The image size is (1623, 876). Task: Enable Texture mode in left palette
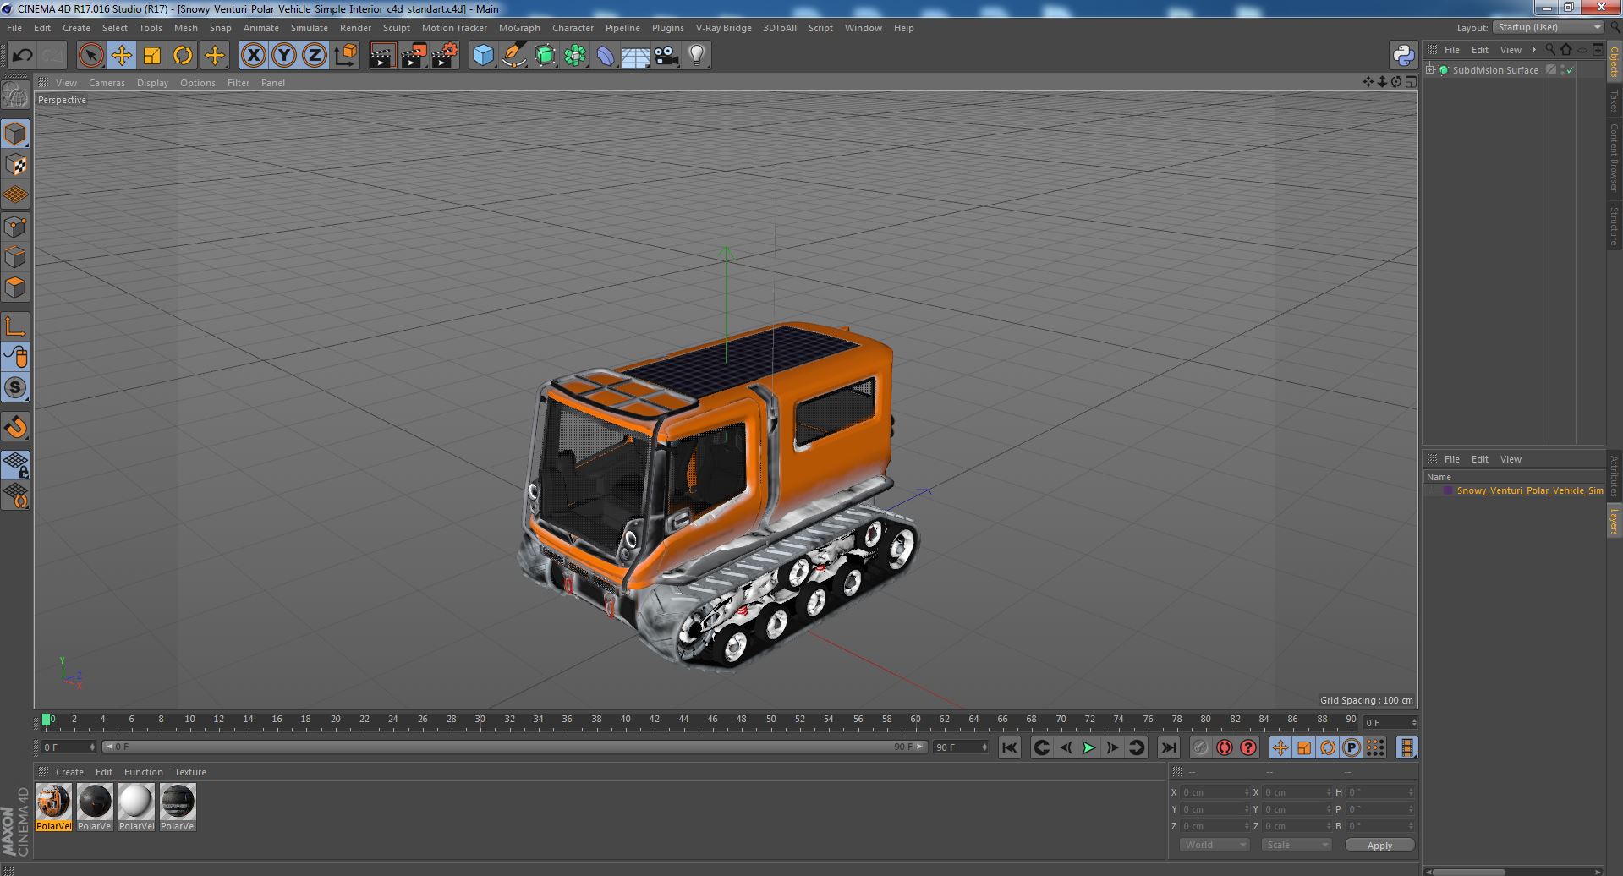15,164
